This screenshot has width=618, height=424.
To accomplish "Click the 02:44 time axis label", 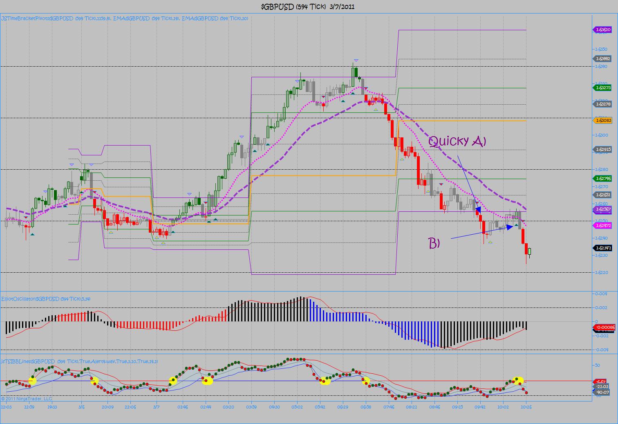I will pyautogui.click(x=206, y=407).
